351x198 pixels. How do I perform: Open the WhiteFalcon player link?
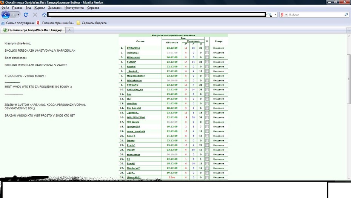coord(134,80)
